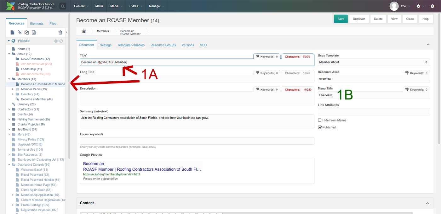Screen dimensions: 441x214
Task: Click into the Menu Title field
Action: tap(374, 95)
